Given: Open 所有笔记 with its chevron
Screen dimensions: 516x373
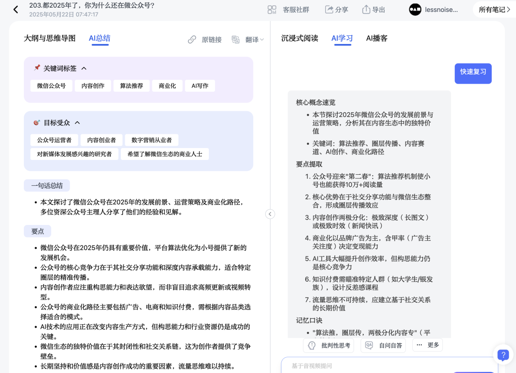Looking at the screenshot, I should (494, 10).
